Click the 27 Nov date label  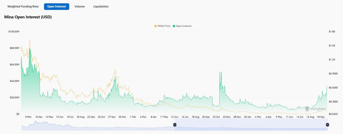pyautogui.click(x=112, y=117)
